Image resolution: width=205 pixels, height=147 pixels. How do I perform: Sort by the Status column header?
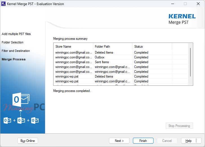(152, 47)
